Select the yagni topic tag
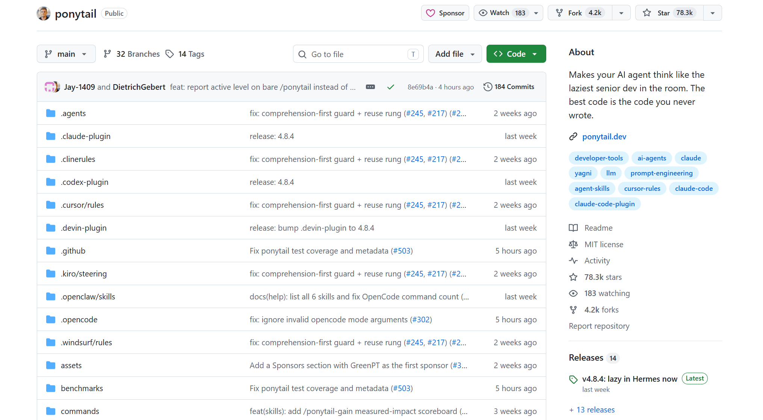Viewport: 763px width, 420px height. click(x=583, y=173)
